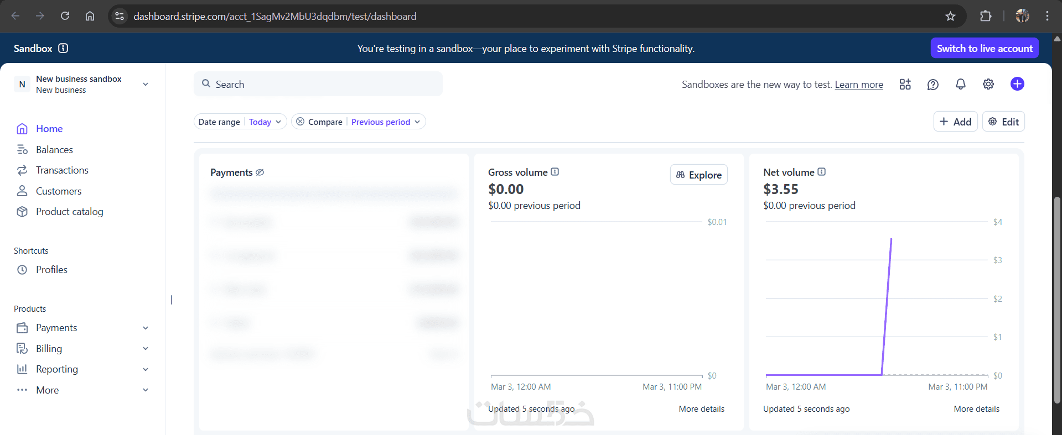Expand the Payments products section
The image size is (1062, 435).
point(82,328)
